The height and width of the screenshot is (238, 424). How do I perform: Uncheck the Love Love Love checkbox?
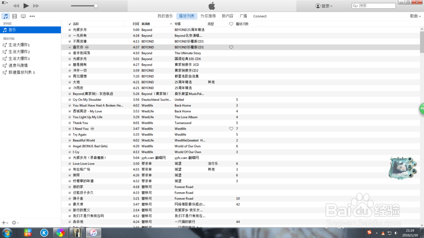click(70, 164)
